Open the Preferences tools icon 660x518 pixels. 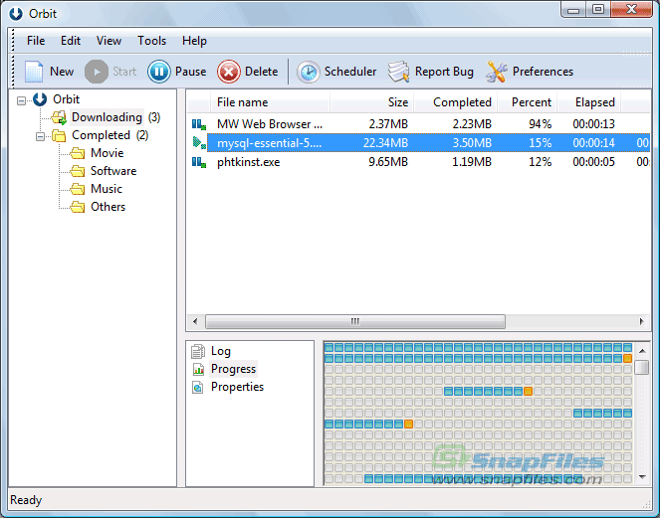pos(497,72)
